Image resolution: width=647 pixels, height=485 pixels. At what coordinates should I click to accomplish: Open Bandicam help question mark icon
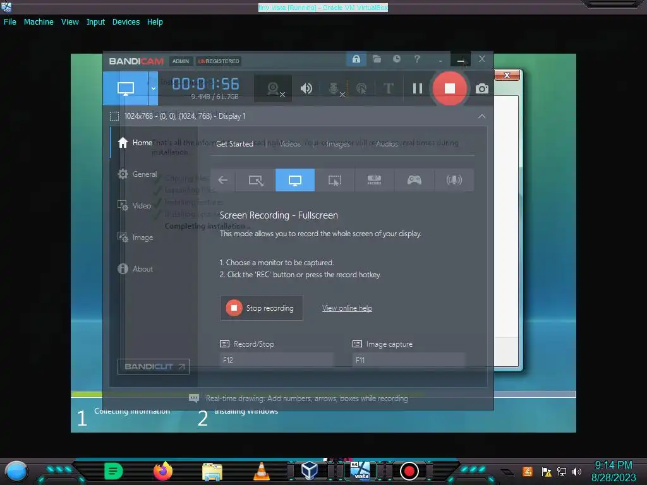[x=417, y=59]
